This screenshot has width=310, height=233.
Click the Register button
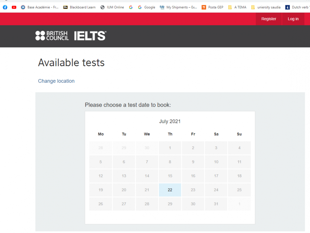[269, 19]
